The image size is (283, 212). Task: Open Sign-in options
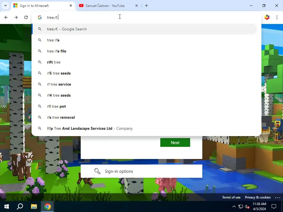tap(141, 171)
